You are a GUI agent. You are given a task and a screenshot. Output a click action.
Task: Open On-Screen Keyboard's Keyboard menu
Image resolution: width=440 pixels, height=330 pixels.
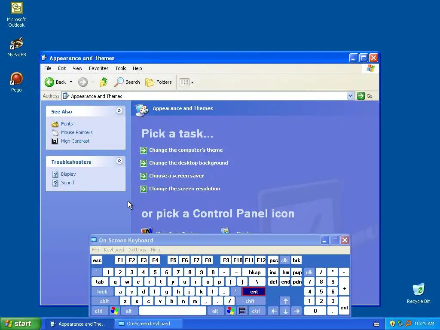pos(113,250)
